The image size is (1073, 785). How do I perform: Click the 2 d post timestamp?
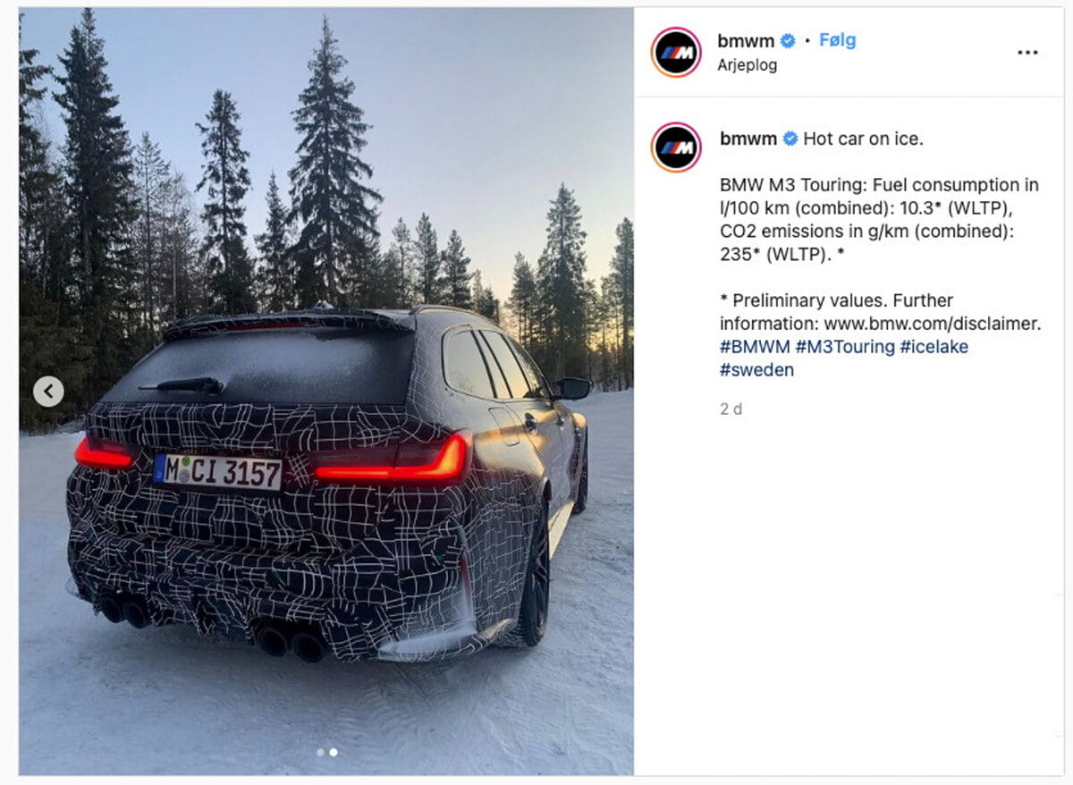pos(731,409)
